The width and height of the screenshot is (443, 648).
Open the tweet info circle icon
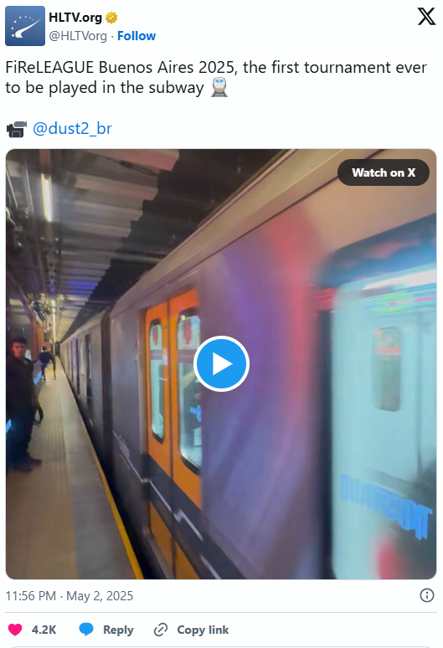coord(426,595)
